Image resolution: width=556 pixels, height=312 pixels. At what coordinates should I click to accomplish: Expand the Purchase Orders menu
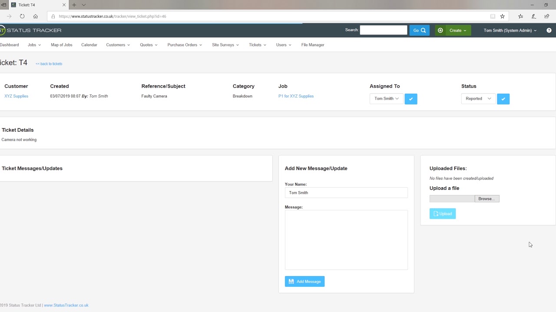coord(185,45)
